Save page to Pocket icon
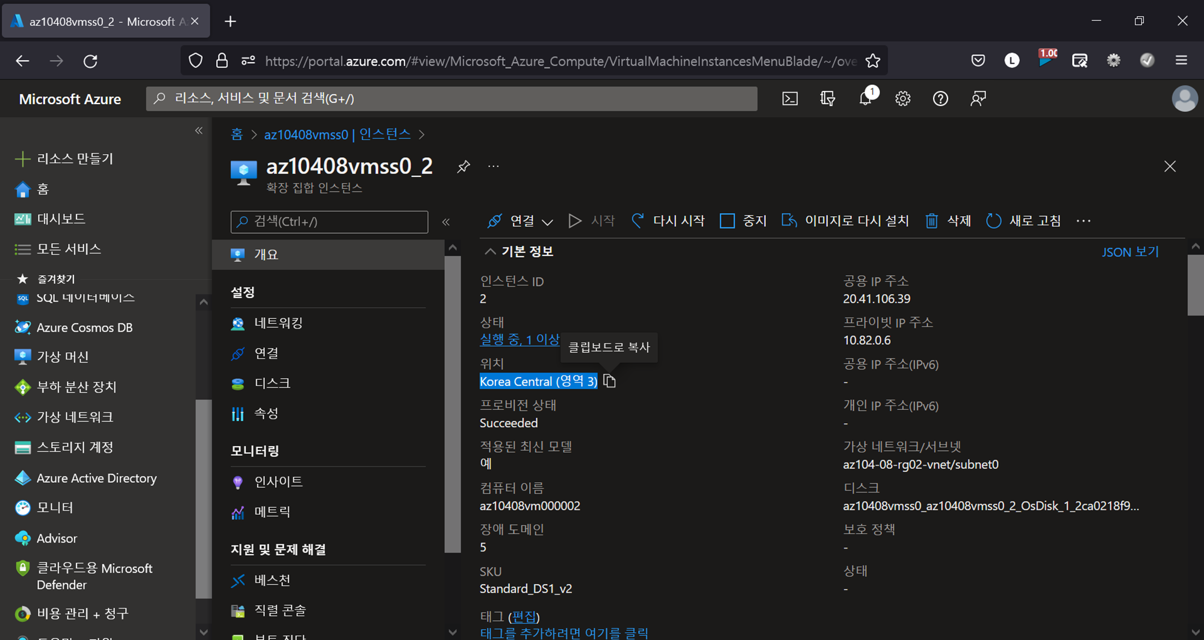1204x640 pixels. [x=978, y=60]
